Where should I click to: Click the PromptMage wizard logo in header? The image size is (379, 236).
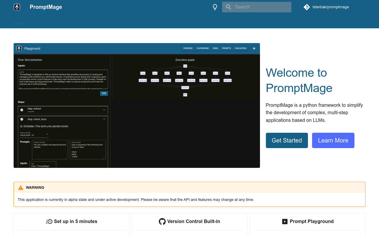[17, 7]
